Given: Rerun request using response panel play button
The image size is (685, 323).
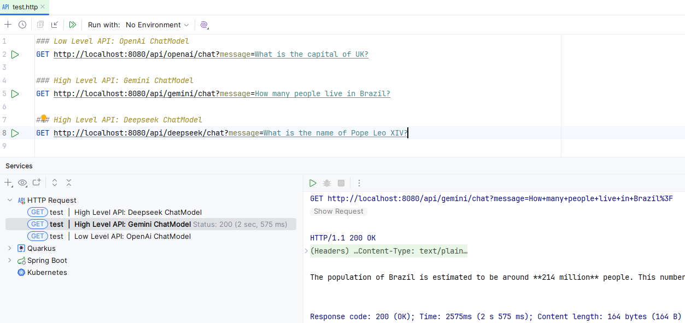Looking at the screenshot, I should pos(313,183).
